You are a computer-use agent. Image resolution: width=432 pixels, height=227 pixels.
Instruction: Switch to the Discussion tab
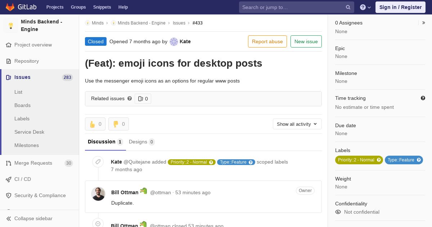[x=105, y=142]
